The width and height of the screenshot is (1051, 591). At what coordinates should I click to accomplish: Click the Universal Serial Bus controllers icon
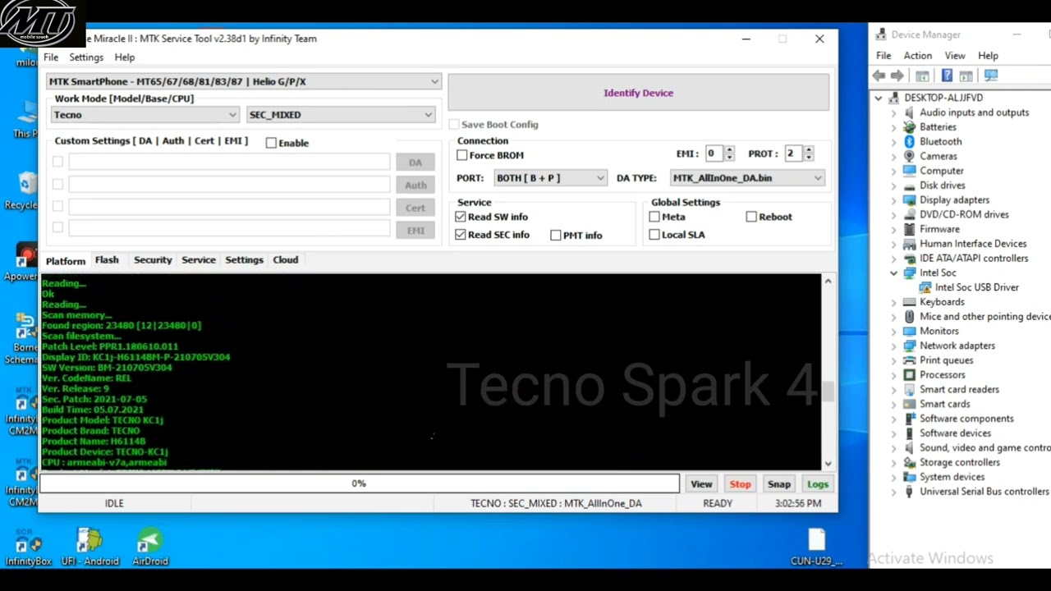(x=909, y=492)
